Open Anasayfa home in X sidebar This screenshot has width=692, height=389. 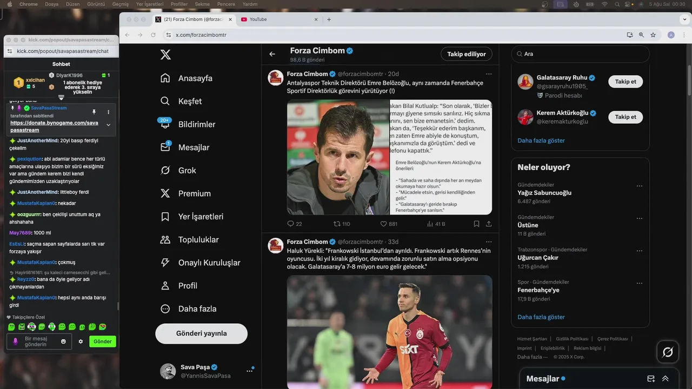click(187, 78)
